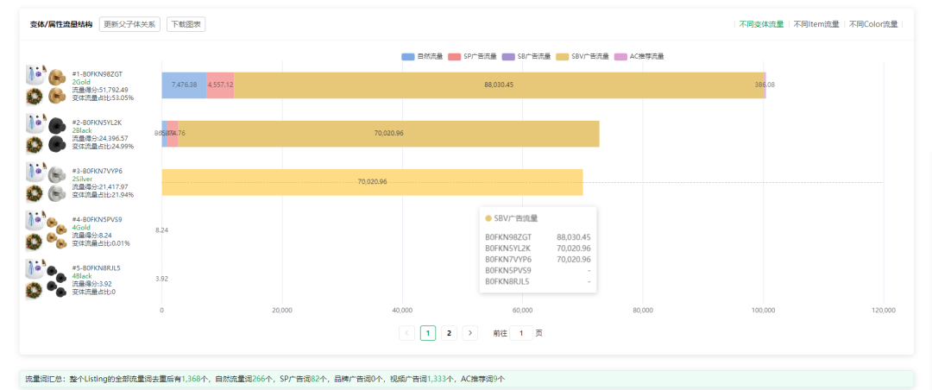
Task: Open product image for B0FKN5YL2K 2Black
Action: click(x=47, y=134)
